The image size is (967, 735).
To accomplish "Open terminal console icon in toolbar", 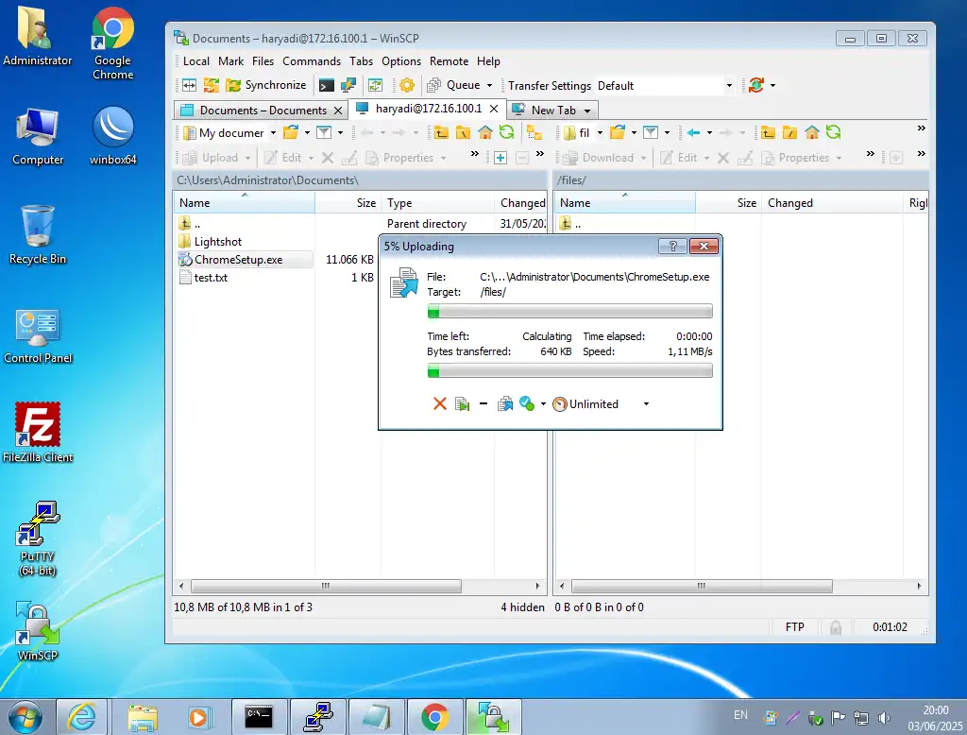I will tap(327, 85).
